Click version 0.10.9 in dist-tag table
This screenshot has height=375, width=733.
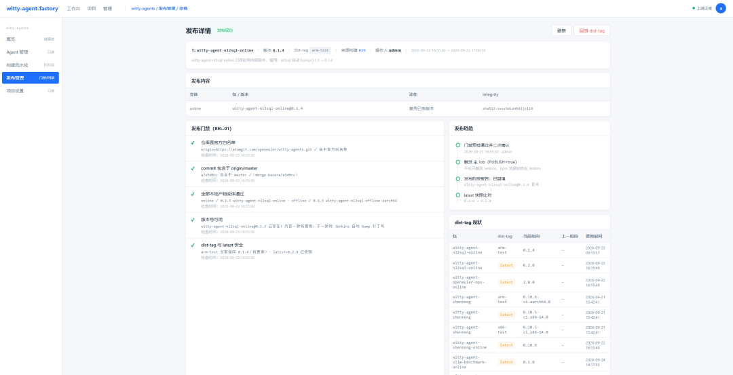click(529, 345)
